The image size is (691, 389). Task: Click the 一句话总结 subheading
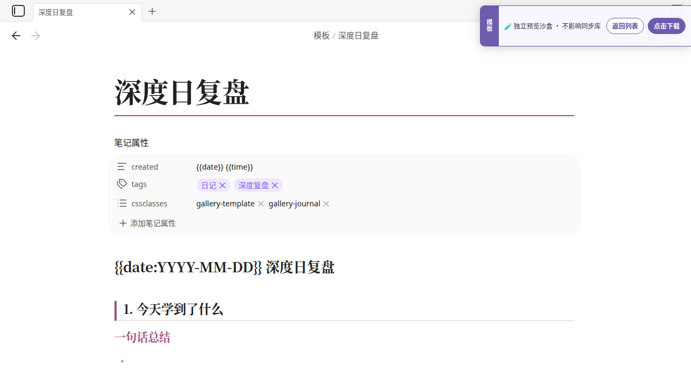coord(143,338)
